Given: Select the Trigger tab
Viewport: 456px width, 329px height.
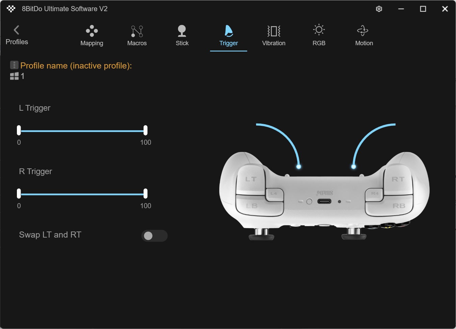Looking at the screenshot, I should (229, 36).
